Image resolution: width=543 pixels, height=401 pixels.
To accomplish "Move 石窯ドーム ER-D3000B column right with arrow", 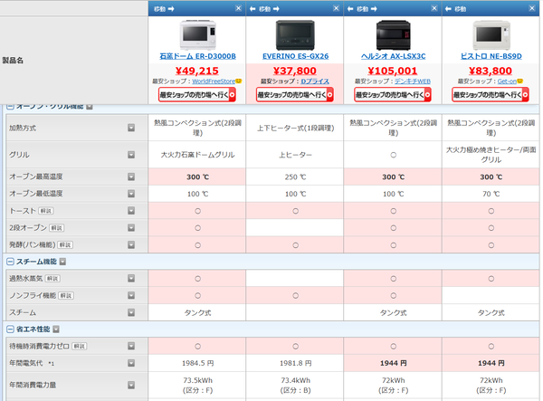I will pos(171,9).
